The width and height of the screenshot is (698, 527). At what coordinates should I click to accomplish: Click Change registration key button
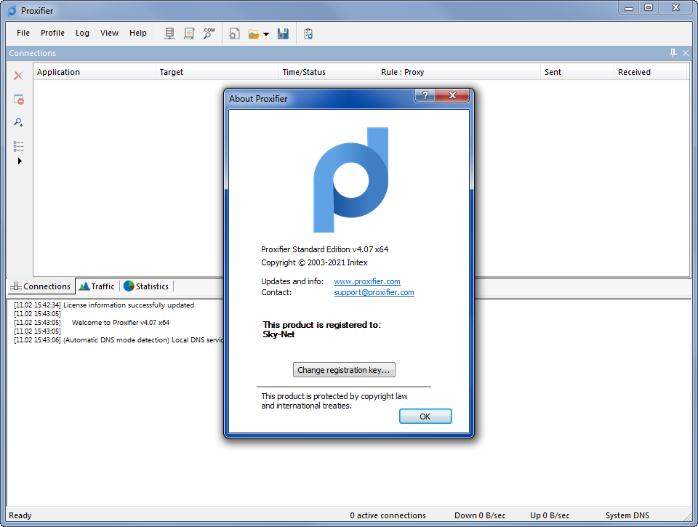344,370
